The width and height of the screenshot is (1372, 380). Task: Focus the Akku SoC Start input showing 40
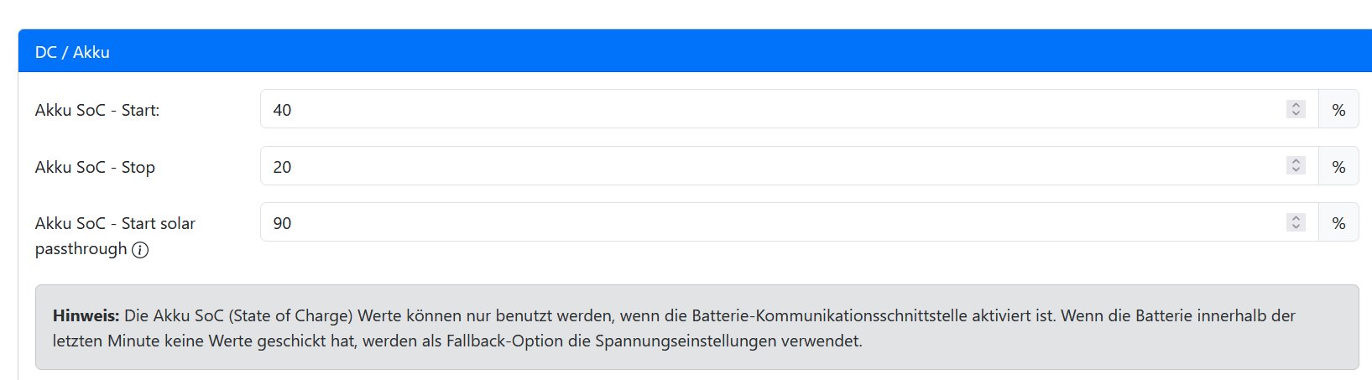point(790,109)
